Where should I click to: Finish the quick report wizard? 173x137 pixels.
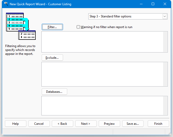pos(158,124)
